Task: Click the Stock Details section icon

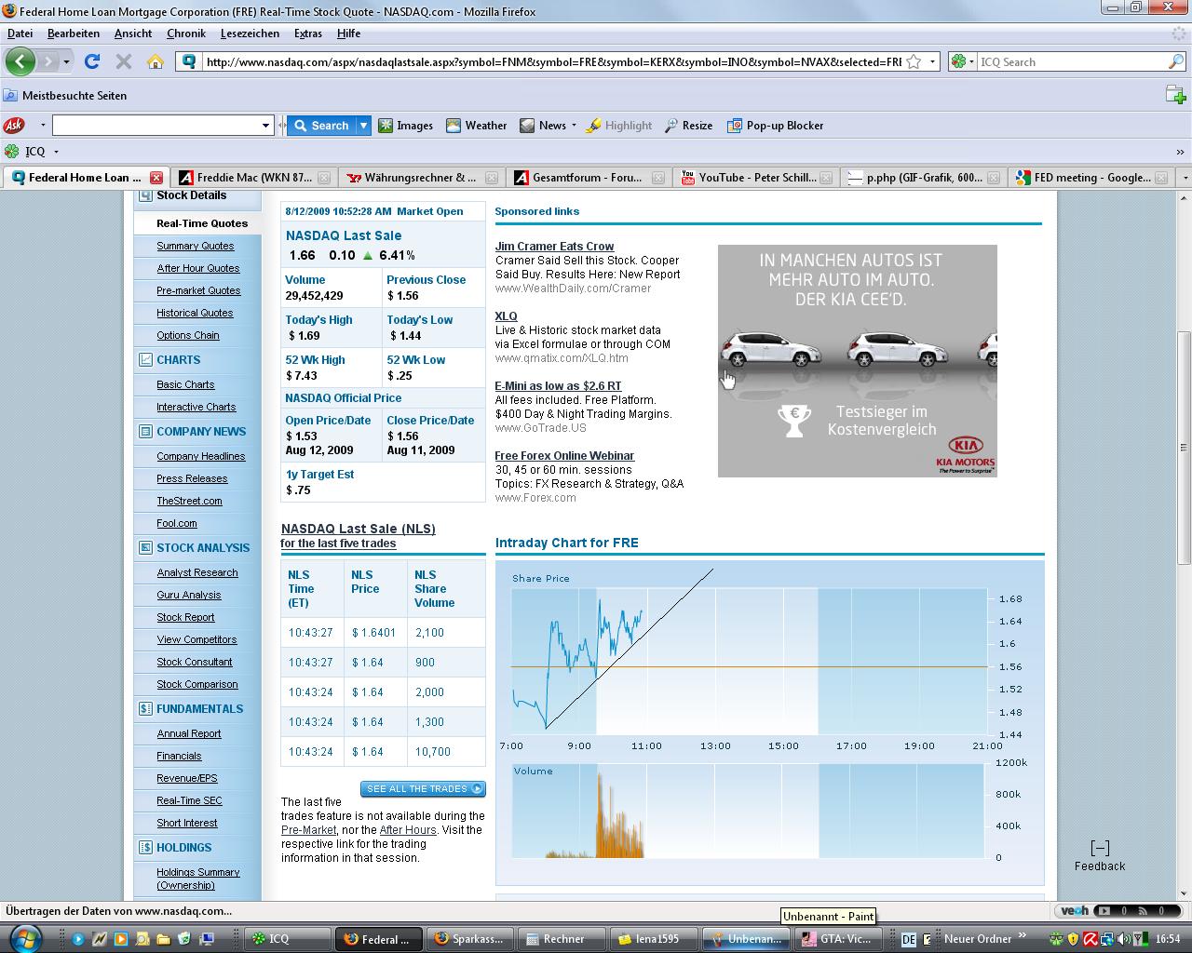Action: point(145,195)
